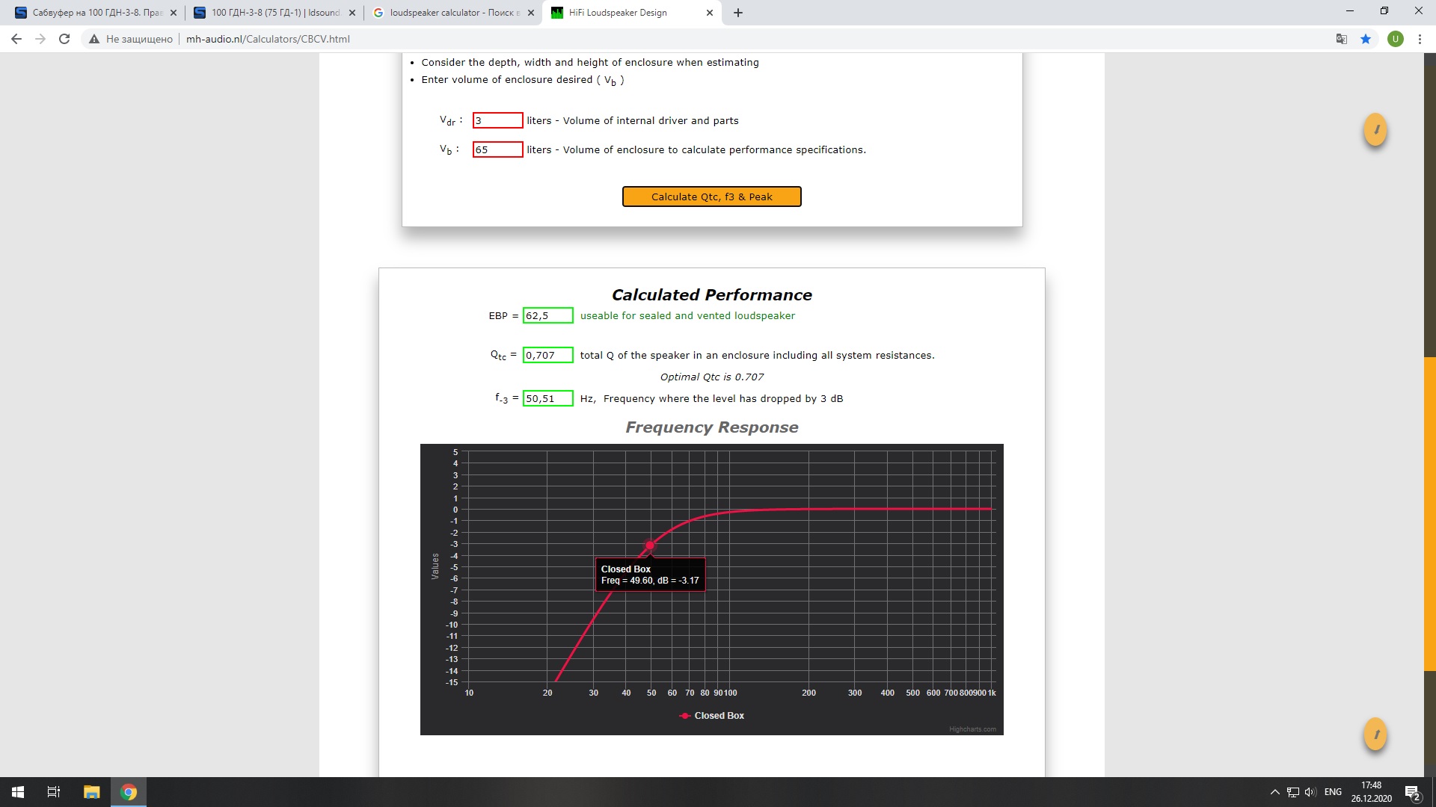The image size is (1436, 807).
Task: Click the Highcharts.com credit link
Action: 972,729
